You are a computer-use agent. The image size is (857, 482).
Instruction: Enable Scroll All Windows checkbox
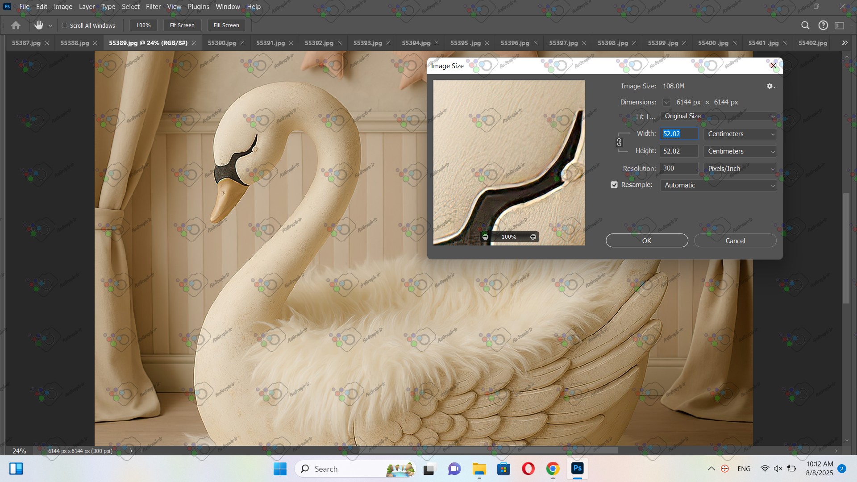click(65, 25)
